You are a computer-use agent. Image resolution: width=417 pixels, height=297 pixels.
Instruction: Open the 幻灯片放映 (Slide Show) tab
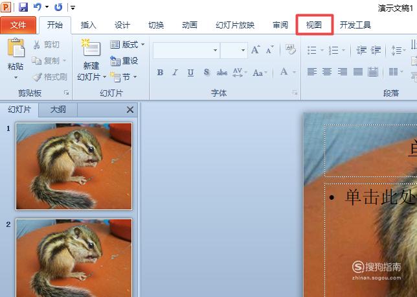point(235,25)
